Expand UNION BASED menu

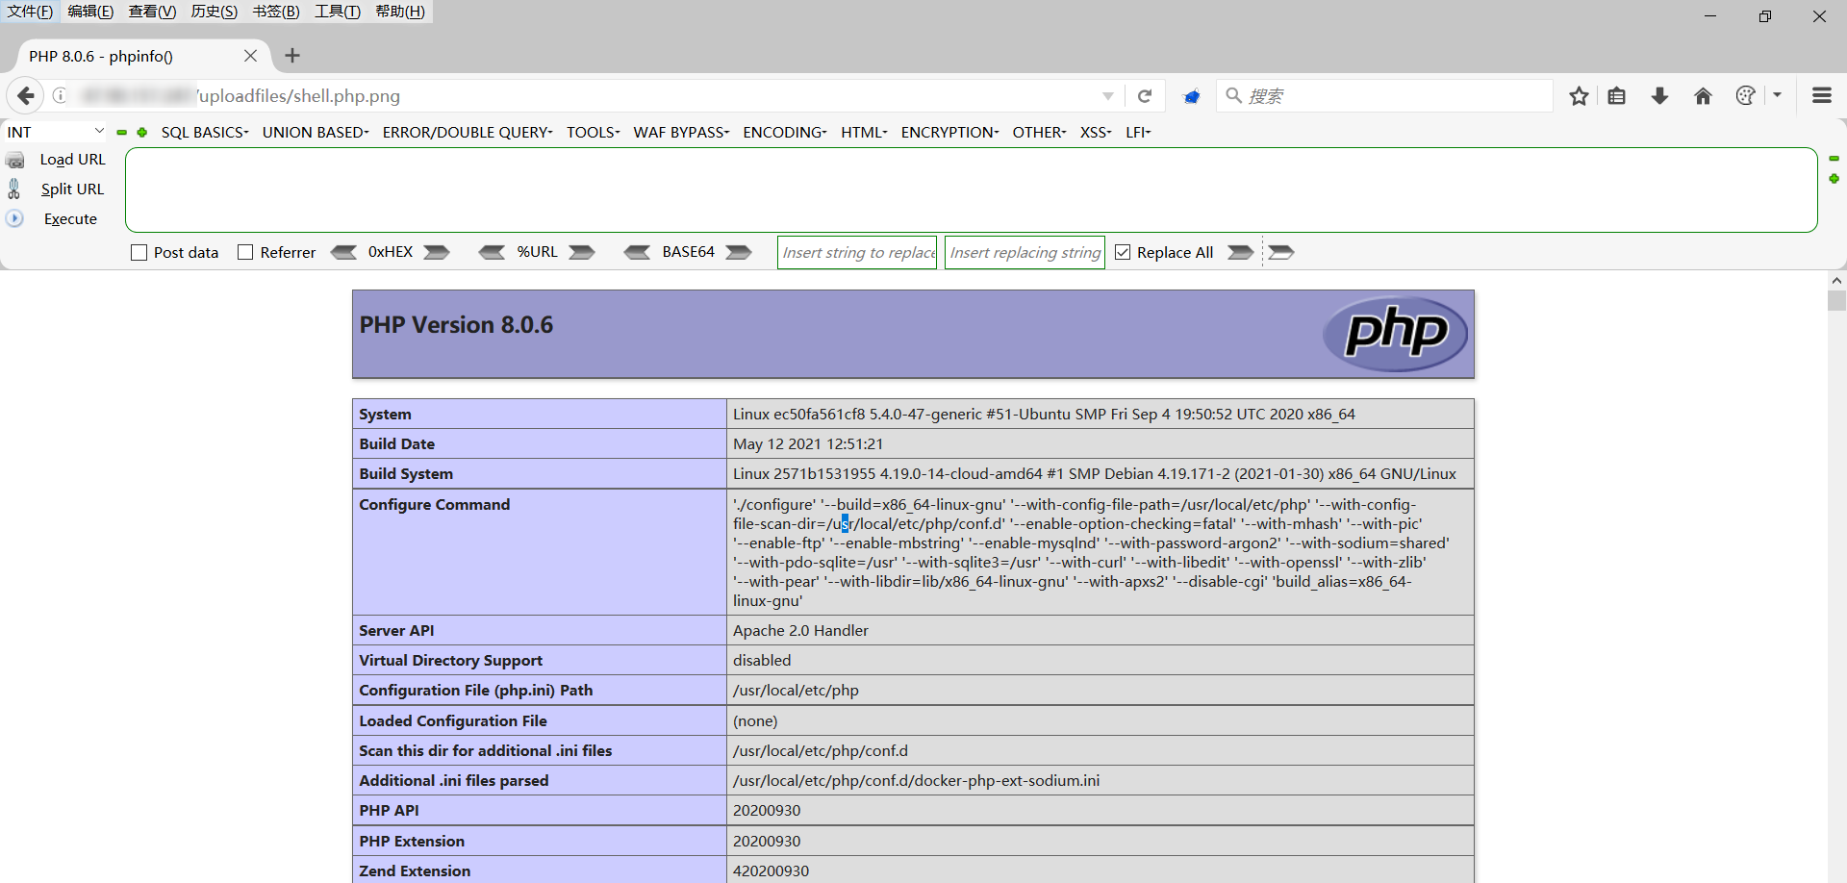point(316,132)
